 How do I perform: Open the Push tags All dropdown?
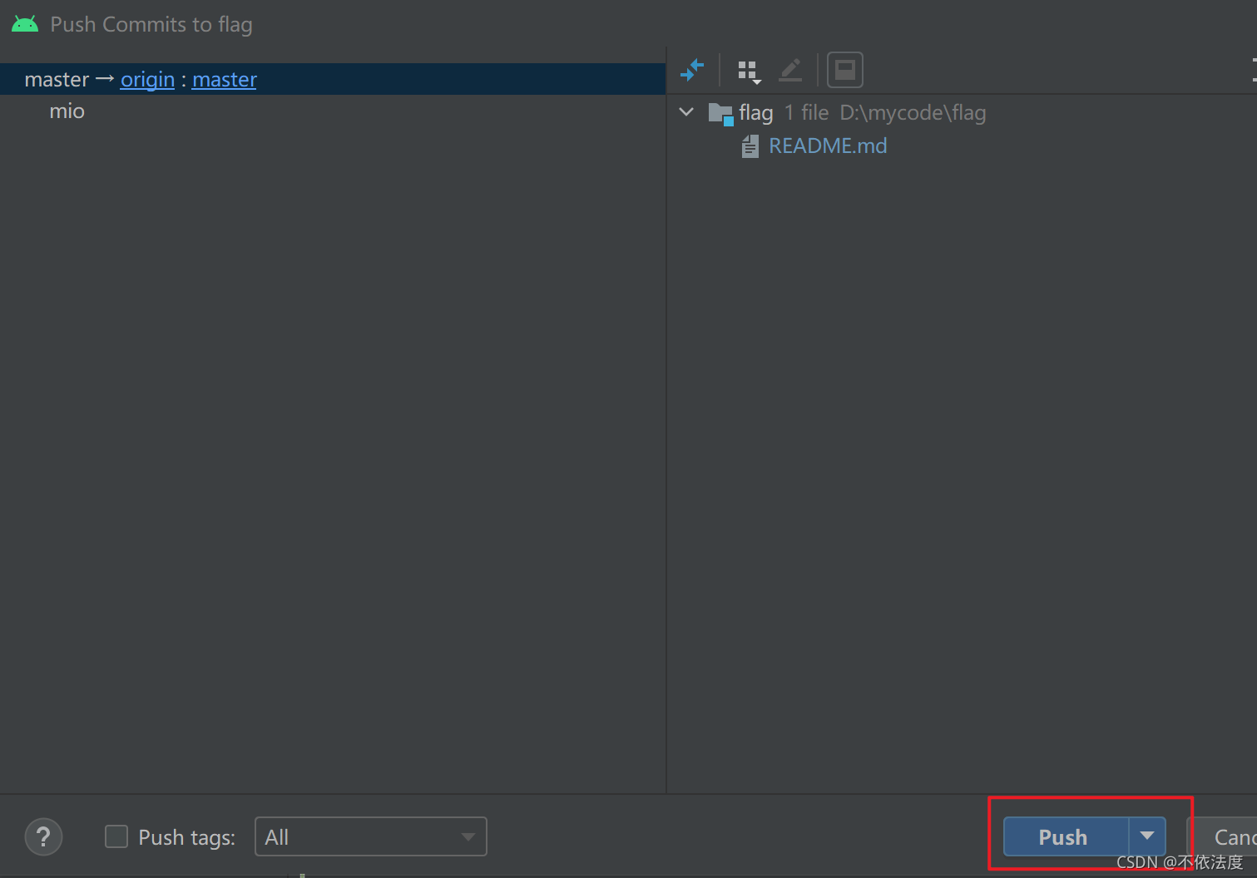pyautogui.click(x=370, y=836)
